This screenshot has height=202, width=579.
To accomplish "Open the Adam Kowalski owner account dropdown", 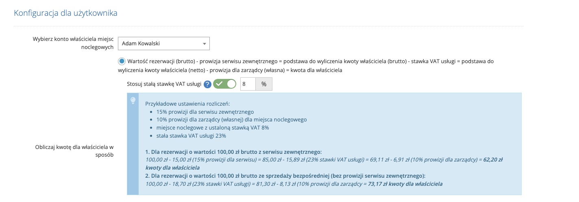I will pyautogui.click(x=164, y=43).
